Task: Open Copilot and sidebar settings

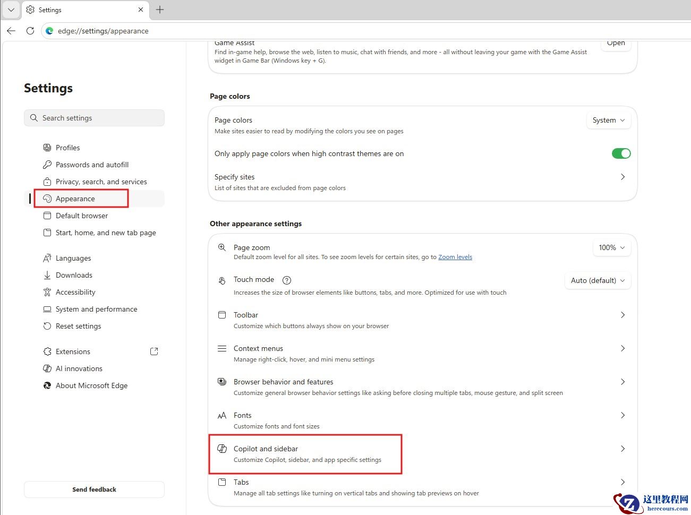Action: pos(423,454)
